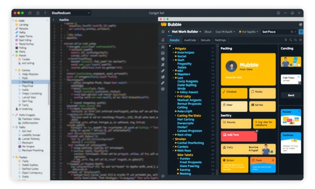315x189 pixels.
Task: Click the Bubble logo icon
Action: (163, 24)
